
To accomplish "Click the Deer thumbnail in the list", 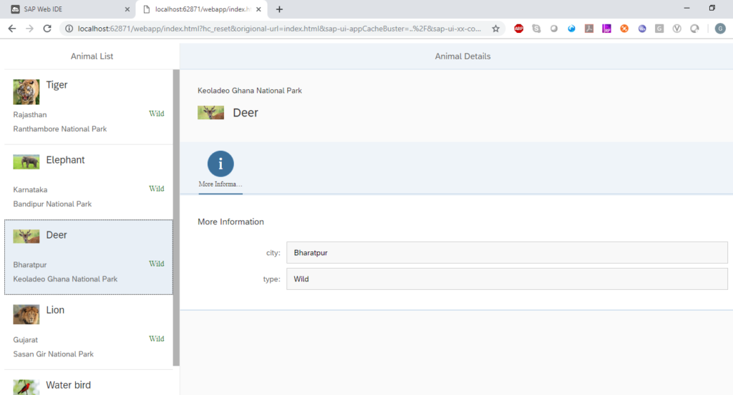I will (26, 236).
